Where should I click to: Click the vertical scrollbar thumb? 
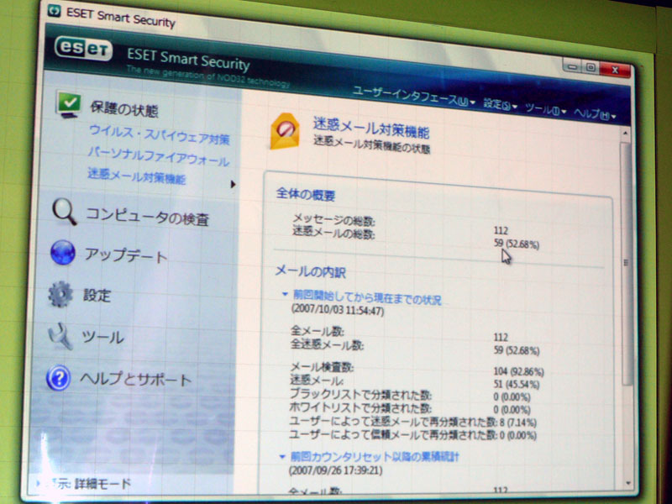pos(627,262)
